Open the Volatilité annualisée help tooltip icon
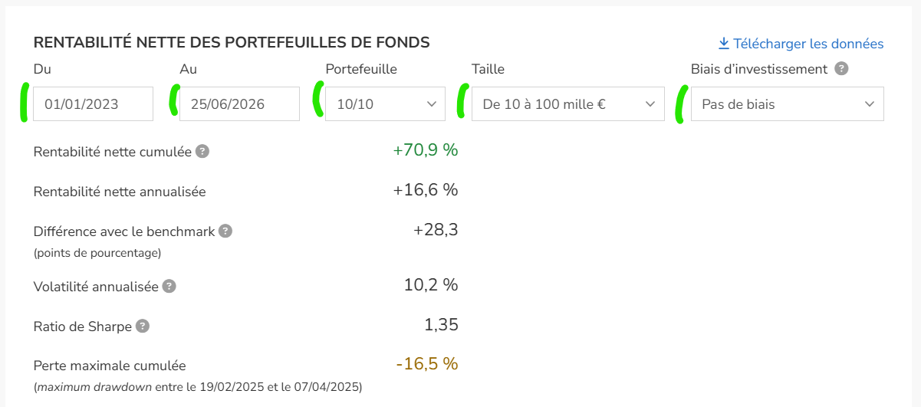 point(169,287)
